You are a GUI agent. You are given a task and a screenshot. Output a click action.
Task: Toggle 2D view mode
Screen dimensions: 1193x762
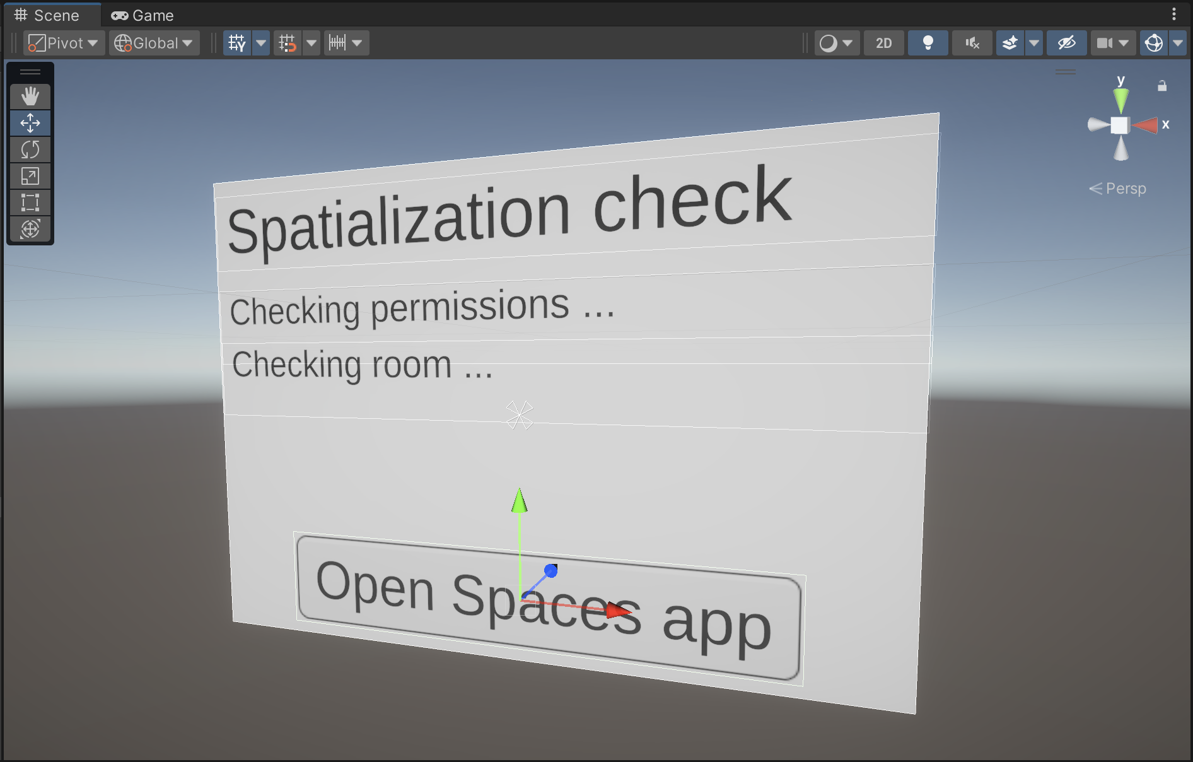[x=884, y=43]
